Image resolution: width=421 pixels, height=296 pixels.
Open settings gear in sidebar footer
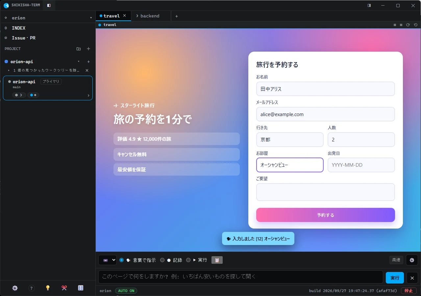click(15, 288)
